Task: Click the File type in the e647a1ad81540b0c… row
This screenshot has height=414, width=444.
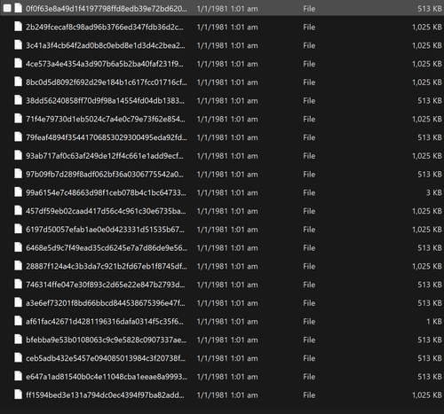Action: 309,377
